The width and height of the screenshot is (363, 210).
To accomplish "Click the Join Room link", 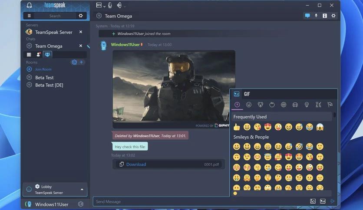I will (43, 69).
